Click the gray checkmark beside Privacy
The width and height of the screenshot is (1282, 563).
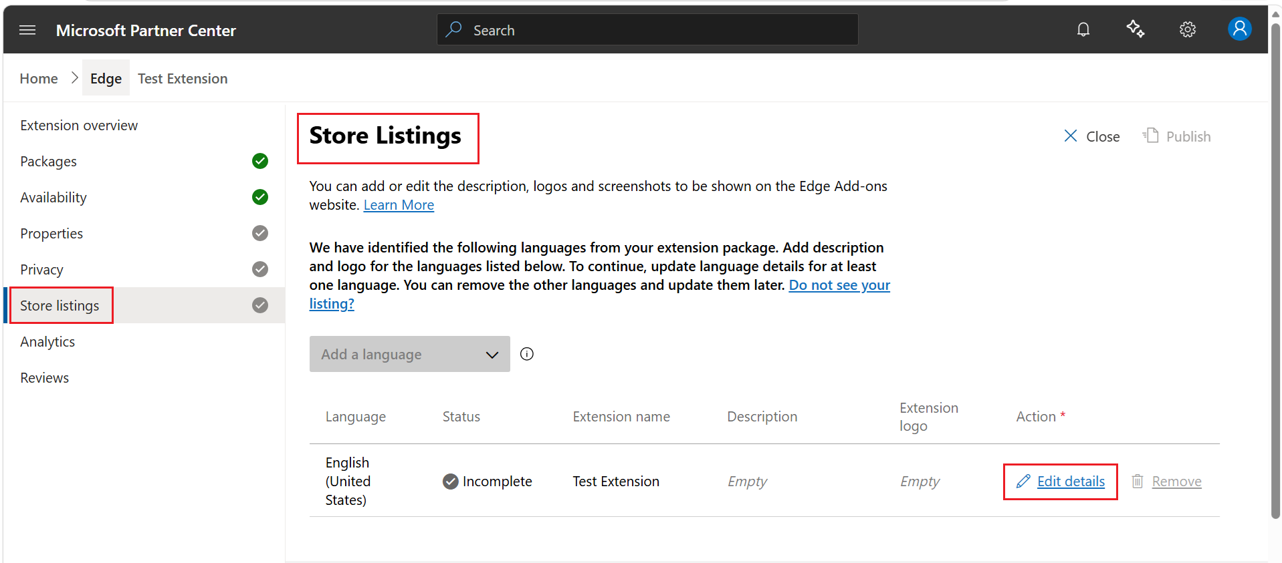click(x=260, y=269)
